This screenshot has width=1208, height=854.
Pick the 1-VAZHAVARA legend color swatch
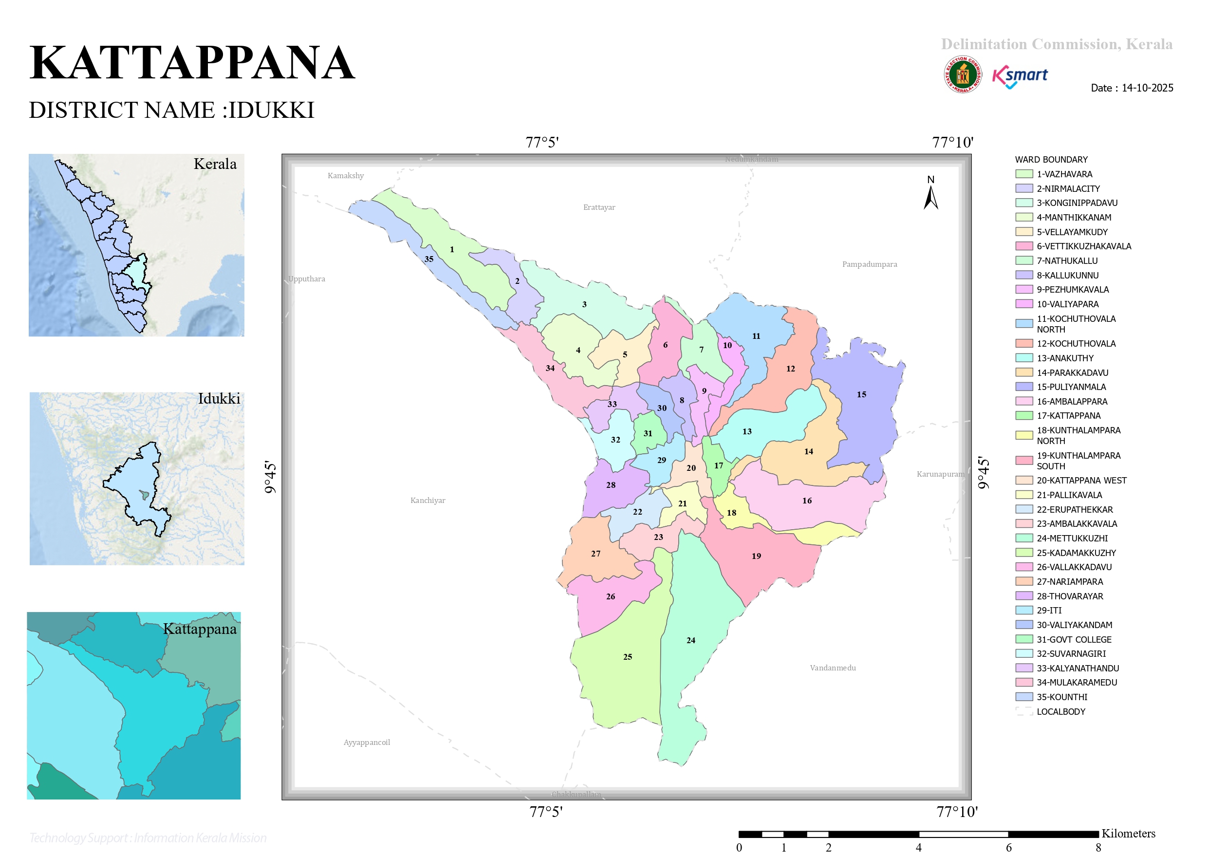[x=1024, y=174]
